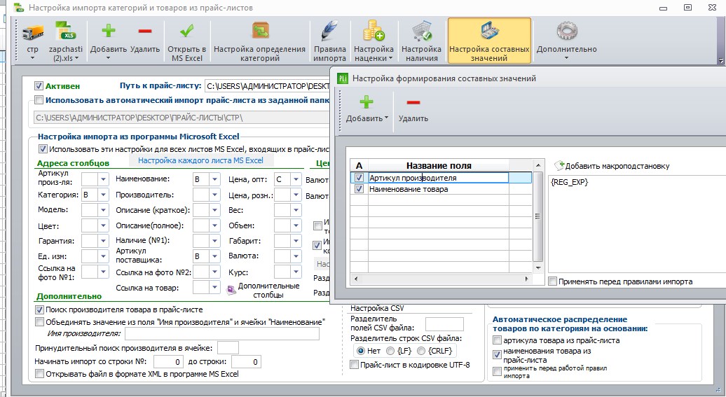The image size is (726, 397).
Task: Click 'Название поля' column header
Action: coord(439,165)
